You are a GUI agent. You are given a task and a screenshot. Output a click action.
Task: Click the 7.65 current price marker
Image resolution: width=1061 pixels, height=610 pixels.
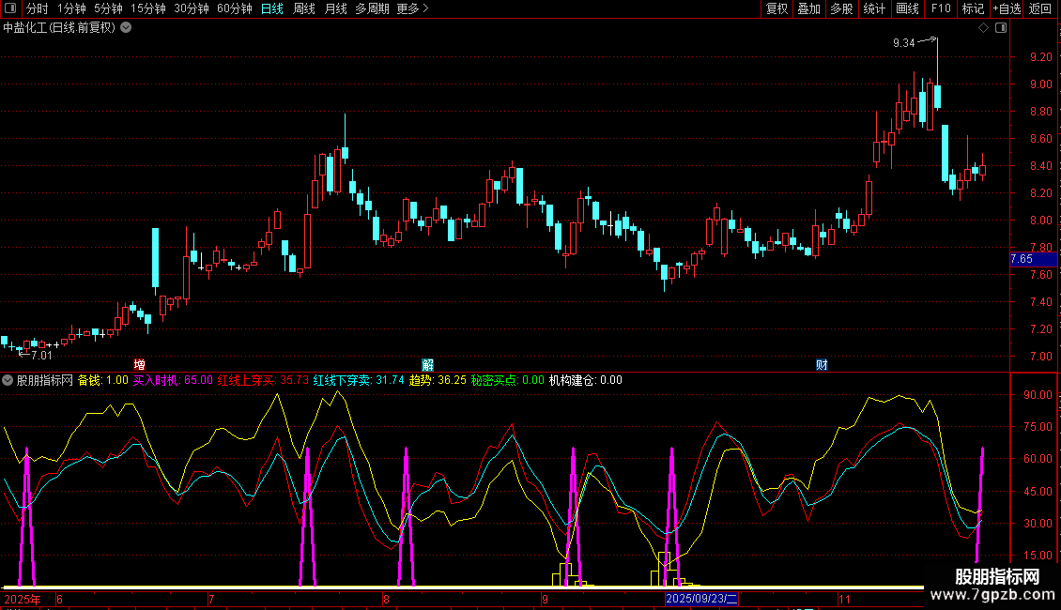1023,259
